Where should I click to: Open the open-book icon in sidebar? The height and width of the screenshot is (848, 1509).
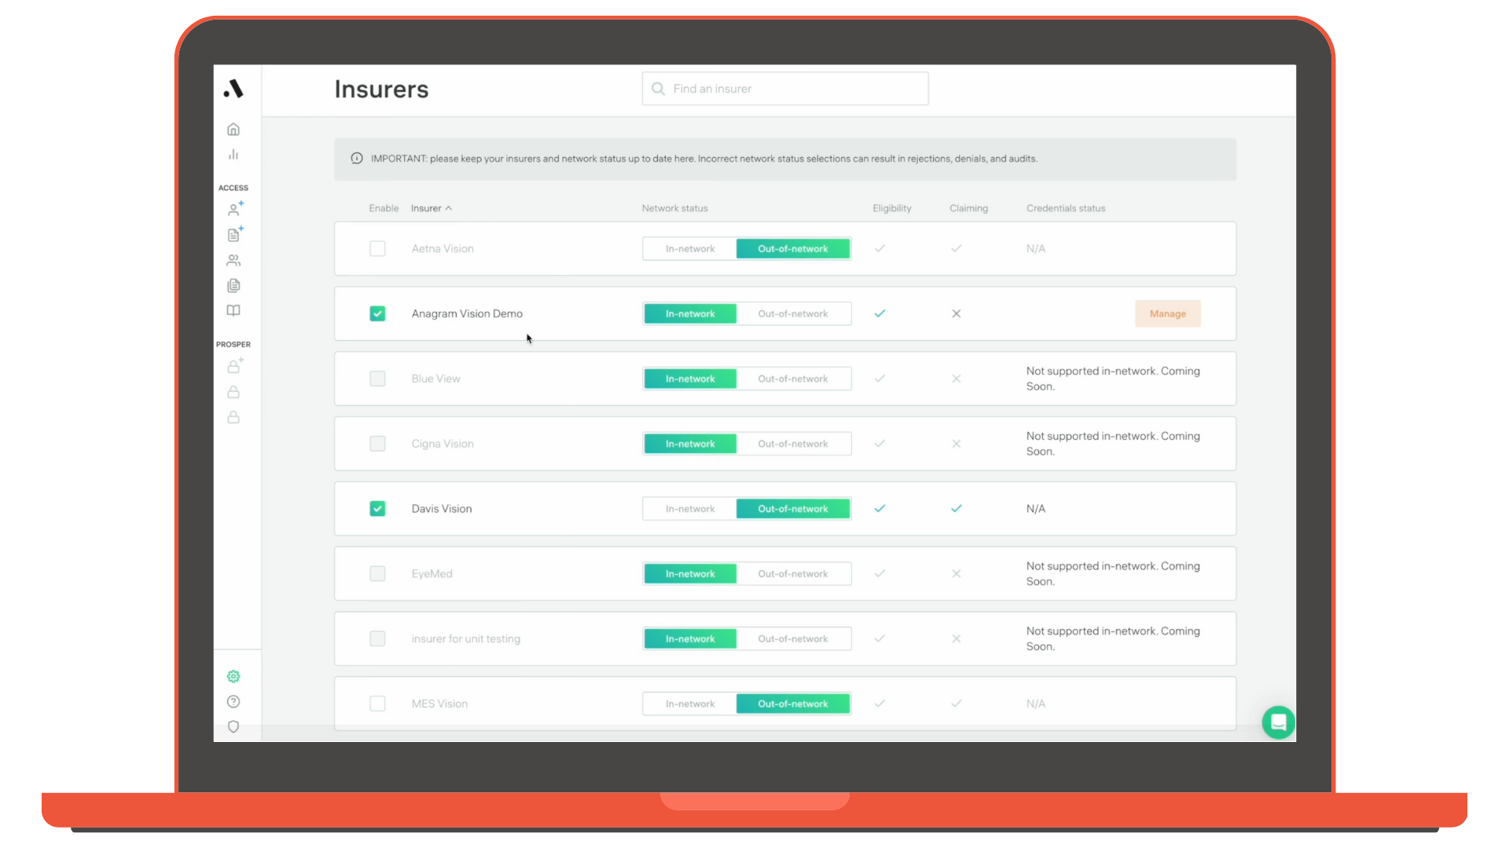point(233,311)
